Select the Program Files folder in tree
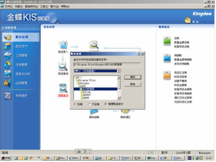Screen dimensions: 216x162 click(87, 80)
